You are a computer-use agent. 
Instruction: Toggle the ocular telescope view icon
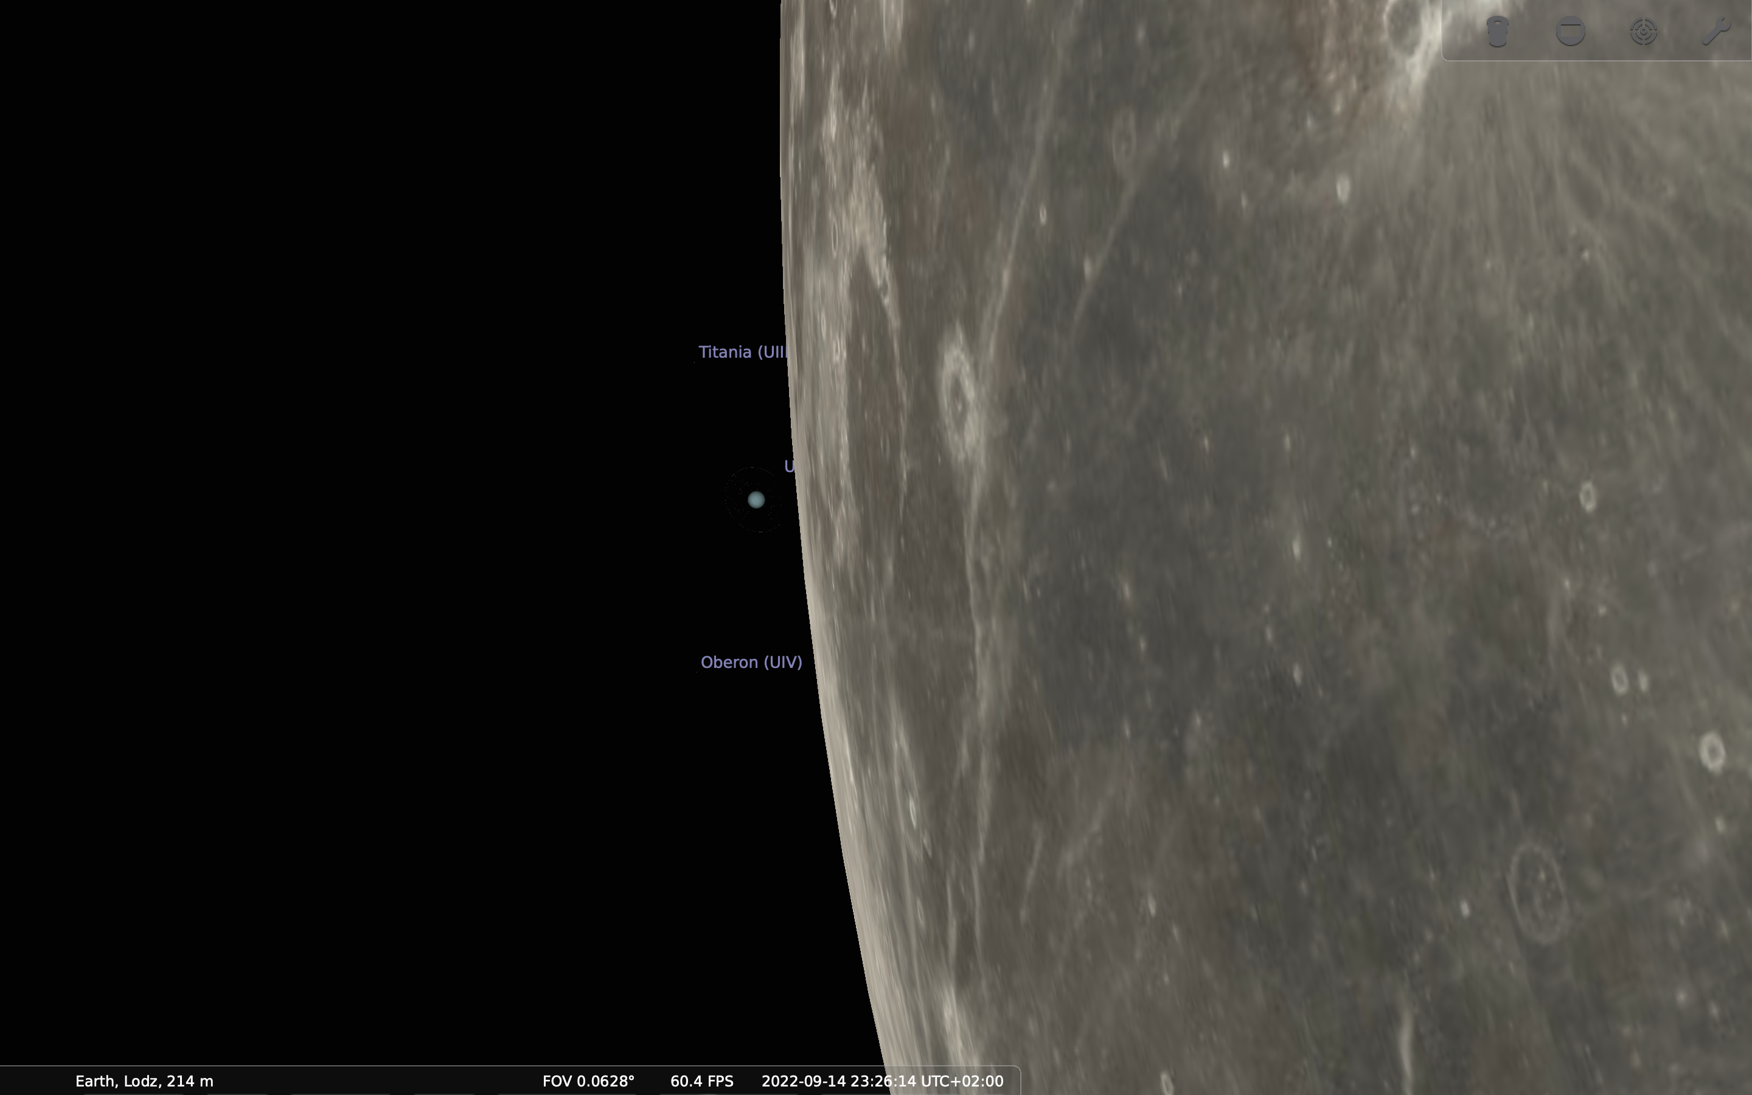(x=1497, y=31)
